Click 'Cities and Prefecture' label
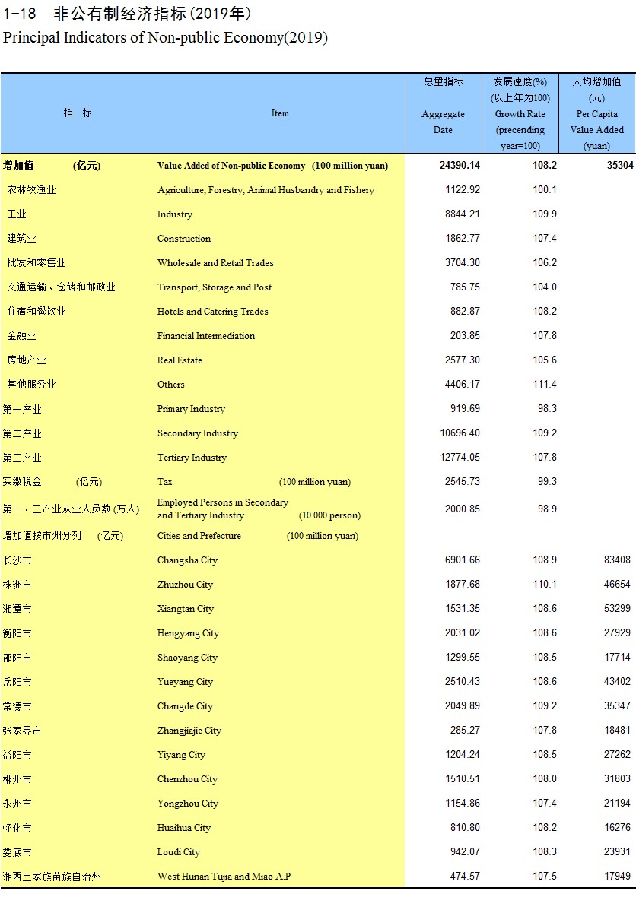This screenshot has width=636, height=913. tap(199, 536)
